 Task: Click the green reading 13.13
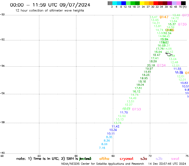tap(120, 119)
